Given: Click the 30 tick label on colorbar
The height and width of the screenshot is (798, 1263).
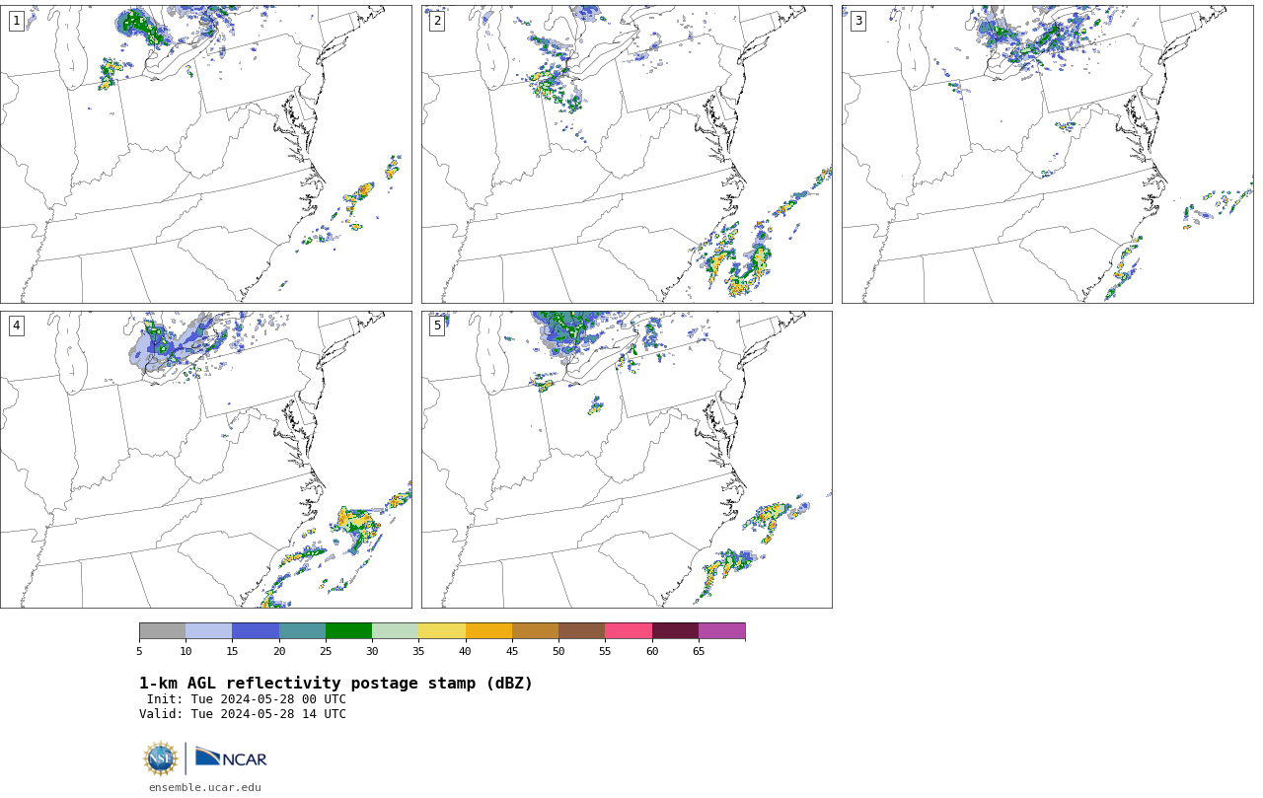Looking at the screenshot, I should point(372,651).
